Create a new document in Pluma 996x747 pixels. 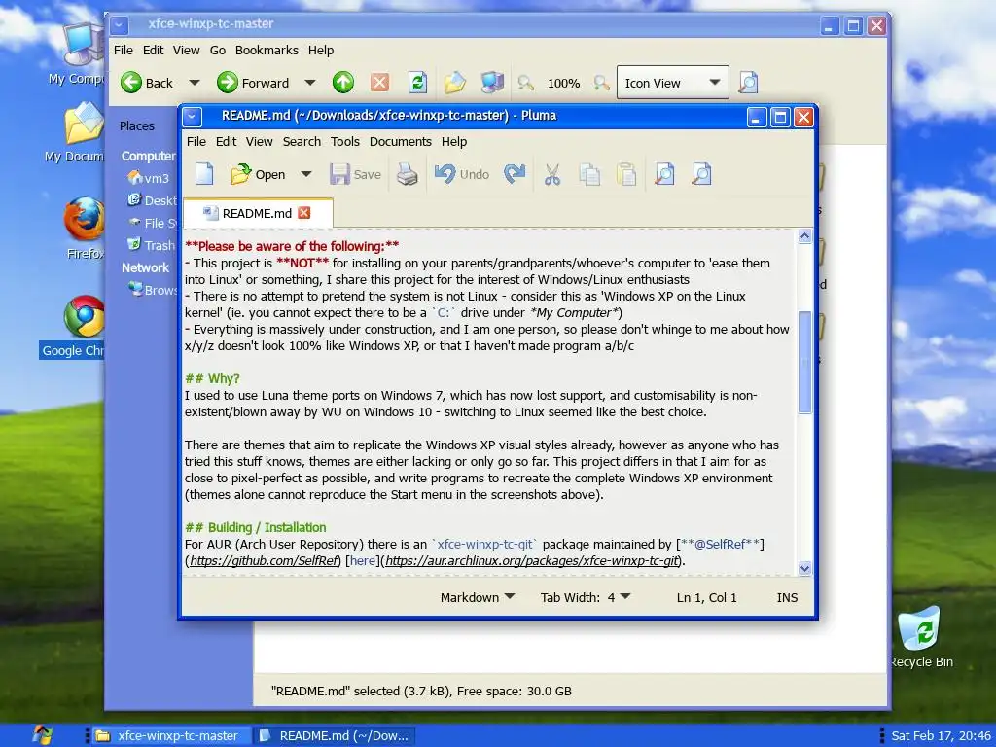point(204,174)
